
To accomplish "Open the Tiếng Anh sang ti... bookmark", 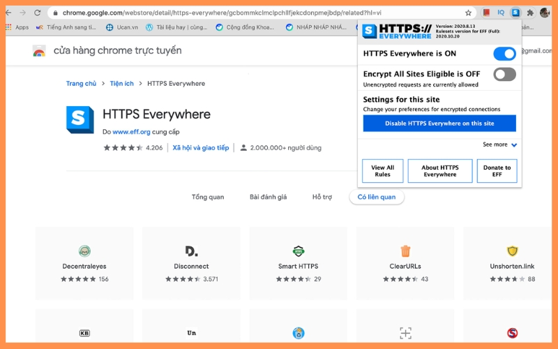I will coord(66,27).
